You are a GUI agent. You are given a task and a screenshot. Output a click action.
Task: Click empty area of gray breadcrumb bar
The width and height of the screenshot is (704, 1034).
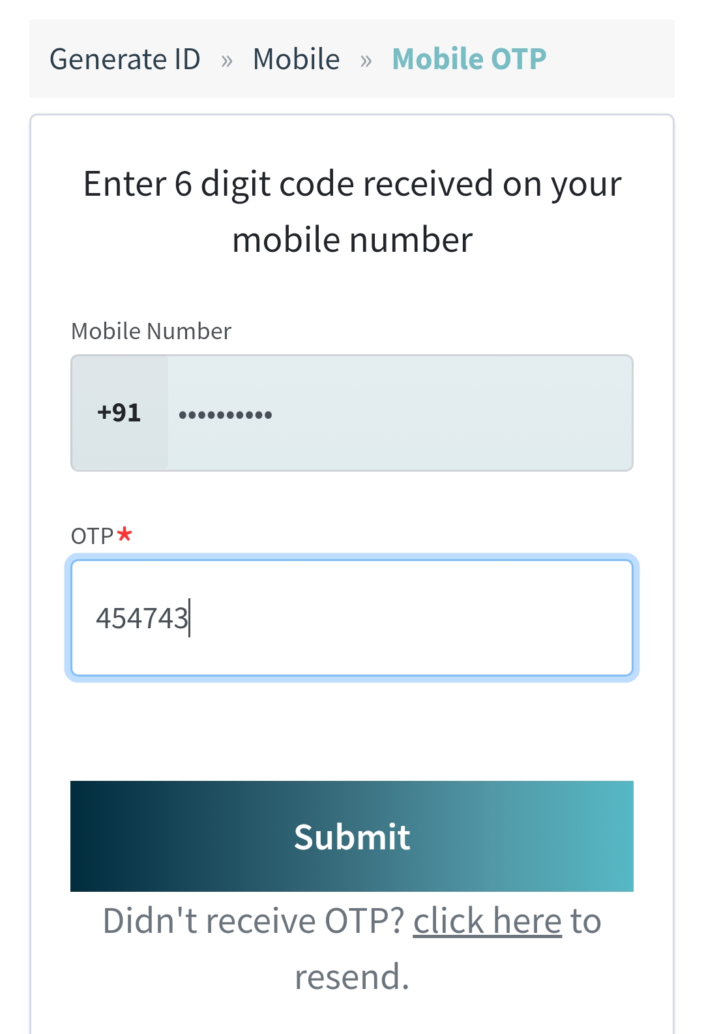tap(609, 59)
